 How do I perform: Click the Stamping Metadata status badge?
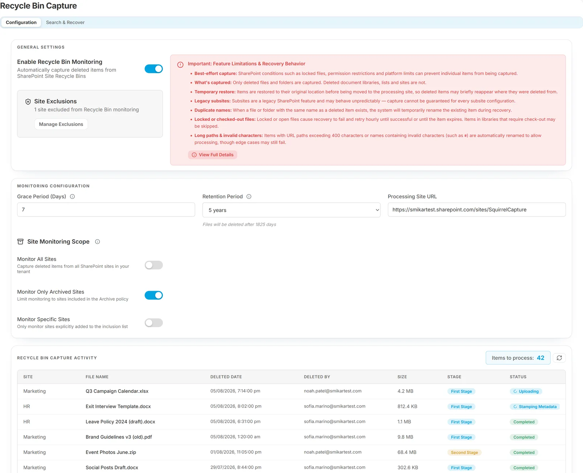point(535,407)
